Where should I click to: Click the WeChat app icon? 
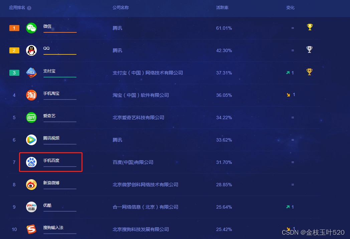pos(31,28)
